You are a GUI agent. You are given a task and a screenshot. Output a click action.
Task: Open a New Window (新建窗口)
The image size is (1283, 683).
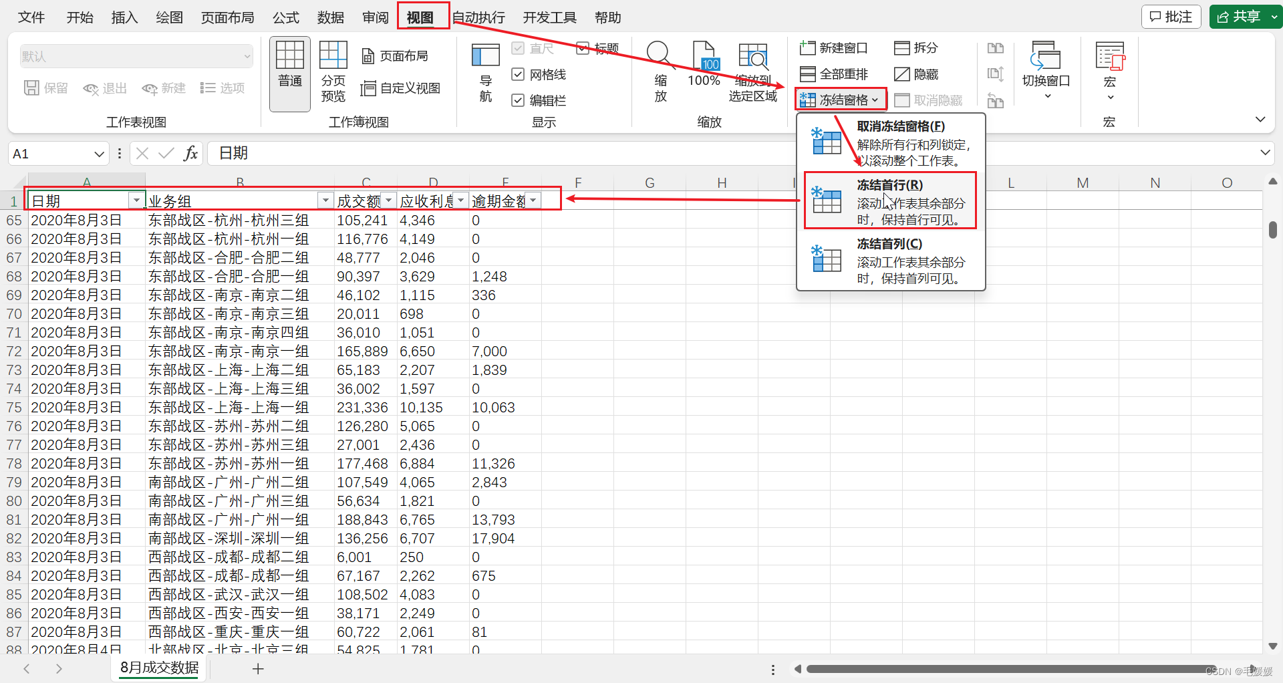coord(833,48)
